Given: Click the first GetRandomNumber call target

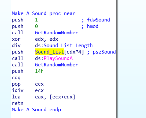Looking at the screenshot, I should (56, 33).
